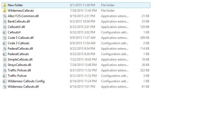Click the 322 KB size of Traffic Policer.dll
The image size is (199, 120).
click(x=145, y=70)
